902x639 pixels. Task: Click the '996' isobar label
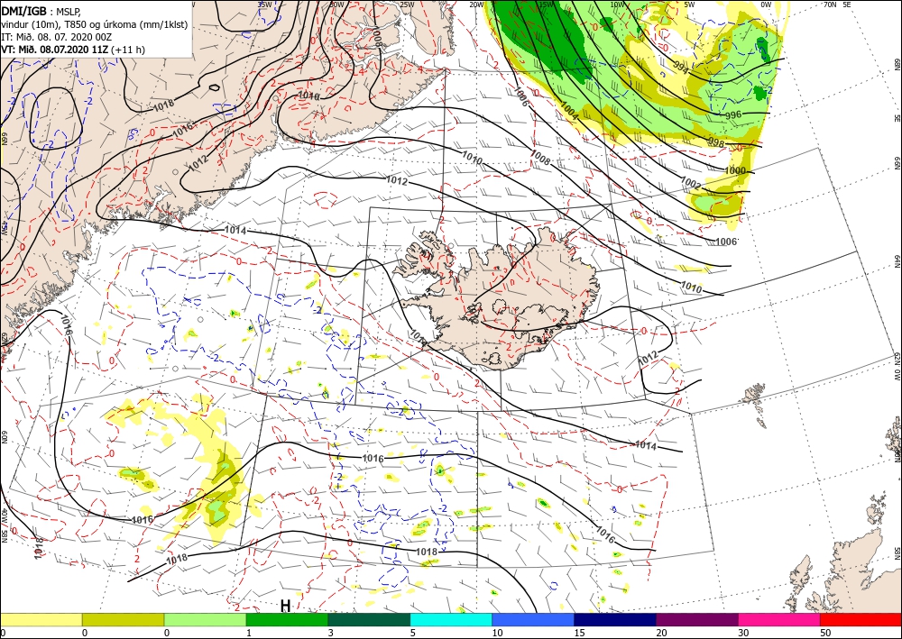click(x=732, y=115)
